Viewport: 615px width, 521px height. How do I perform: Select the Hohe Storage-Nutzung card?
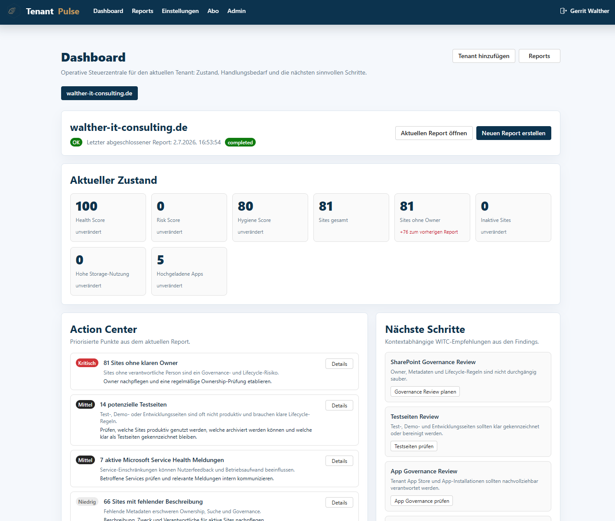tap(108, 271)
